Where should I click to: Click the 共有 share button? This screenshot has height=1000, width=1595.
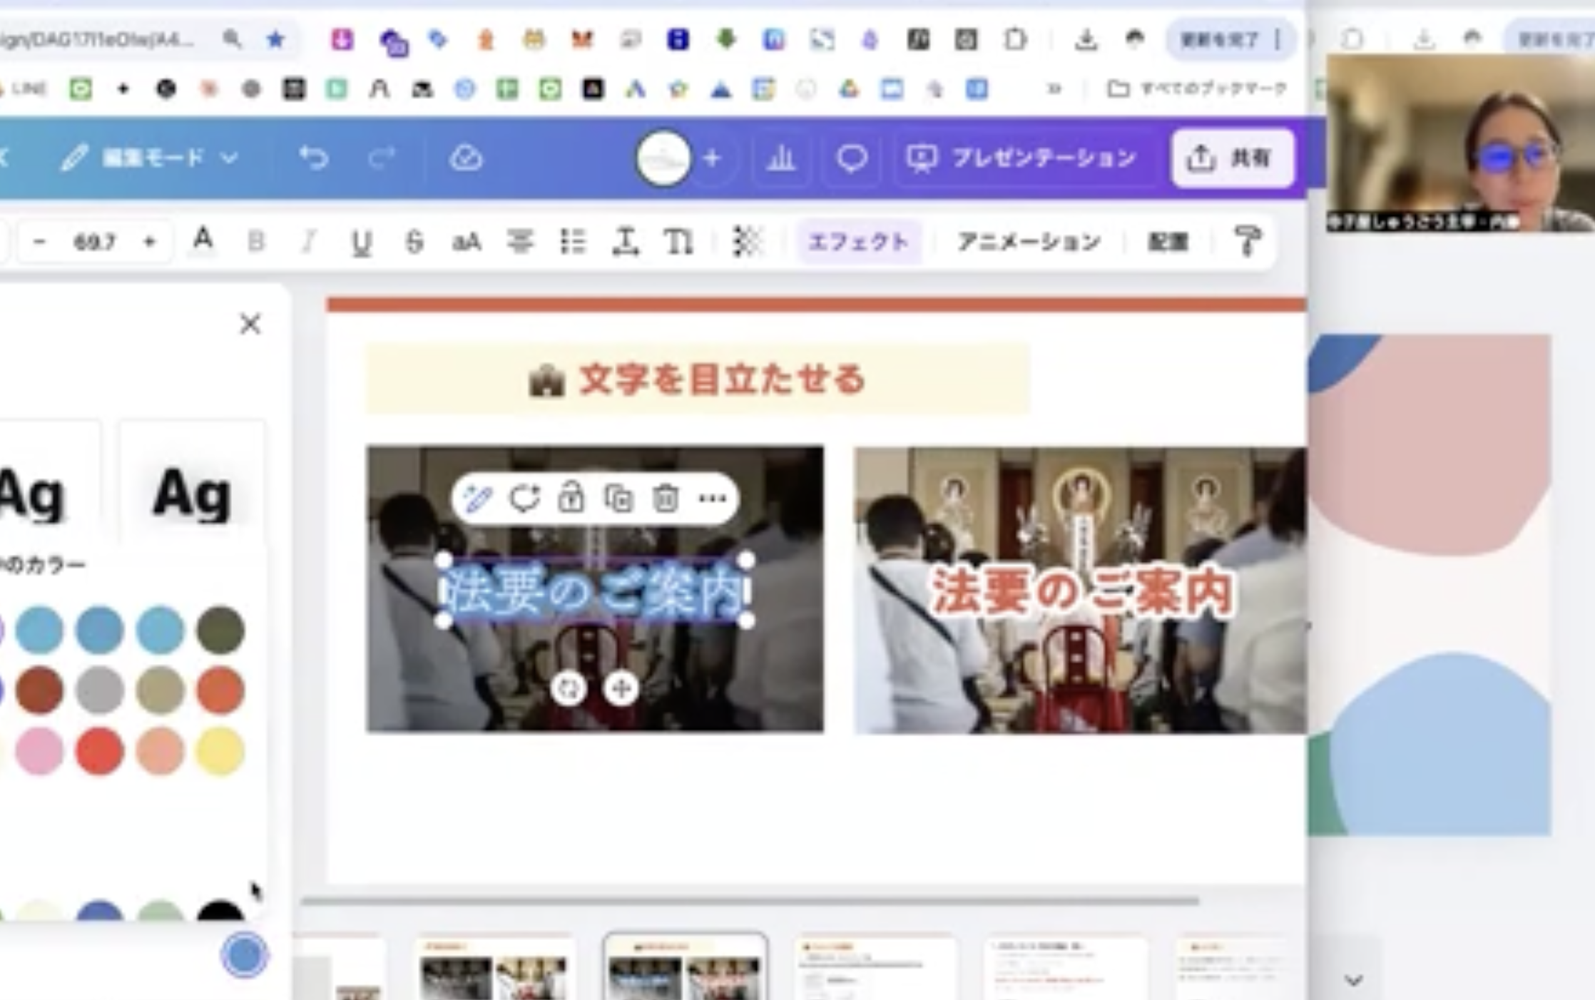click(x=1231, y=158)
